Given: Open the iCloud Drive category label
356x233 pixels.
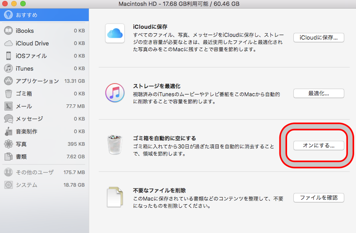Looking at the screenshot, I should [32, 43].
